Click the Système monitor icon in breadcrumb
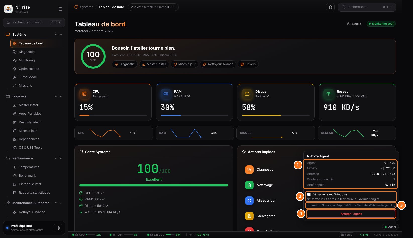Viewport: 413px width, 238px height. [x=76, y=7]
